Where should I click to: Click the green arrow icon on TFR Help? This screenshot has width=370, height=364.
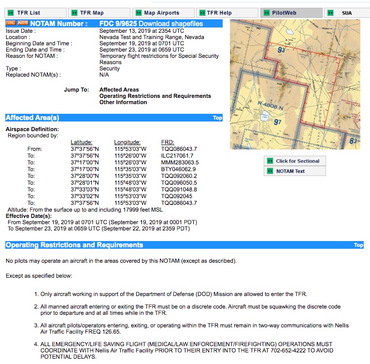pos(201,13)
